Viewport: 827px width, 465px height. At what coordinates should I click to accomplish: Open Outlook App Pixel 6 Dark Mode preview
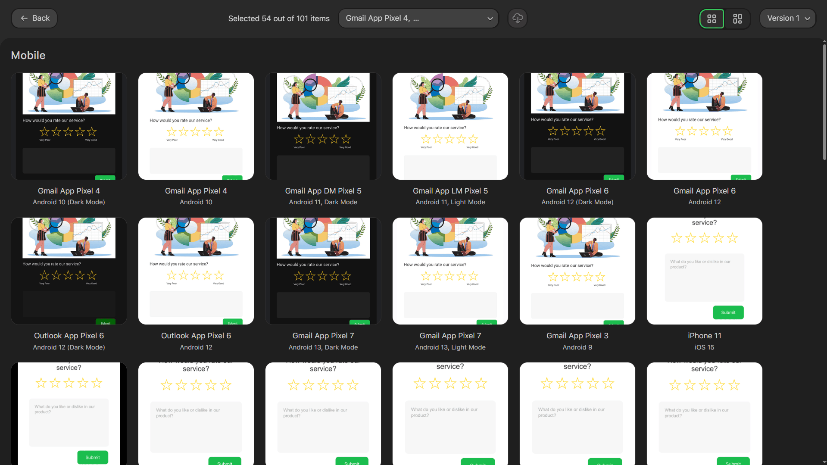pos(69,271)
